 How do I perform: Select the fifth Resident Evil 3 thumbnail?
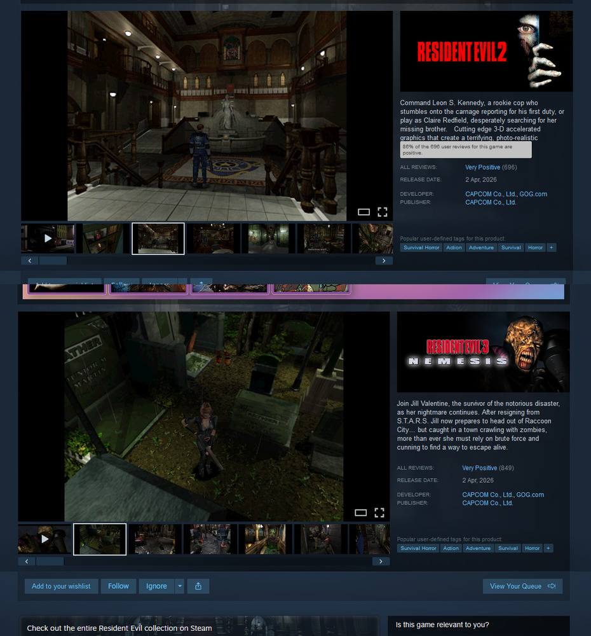coord(266,539)
